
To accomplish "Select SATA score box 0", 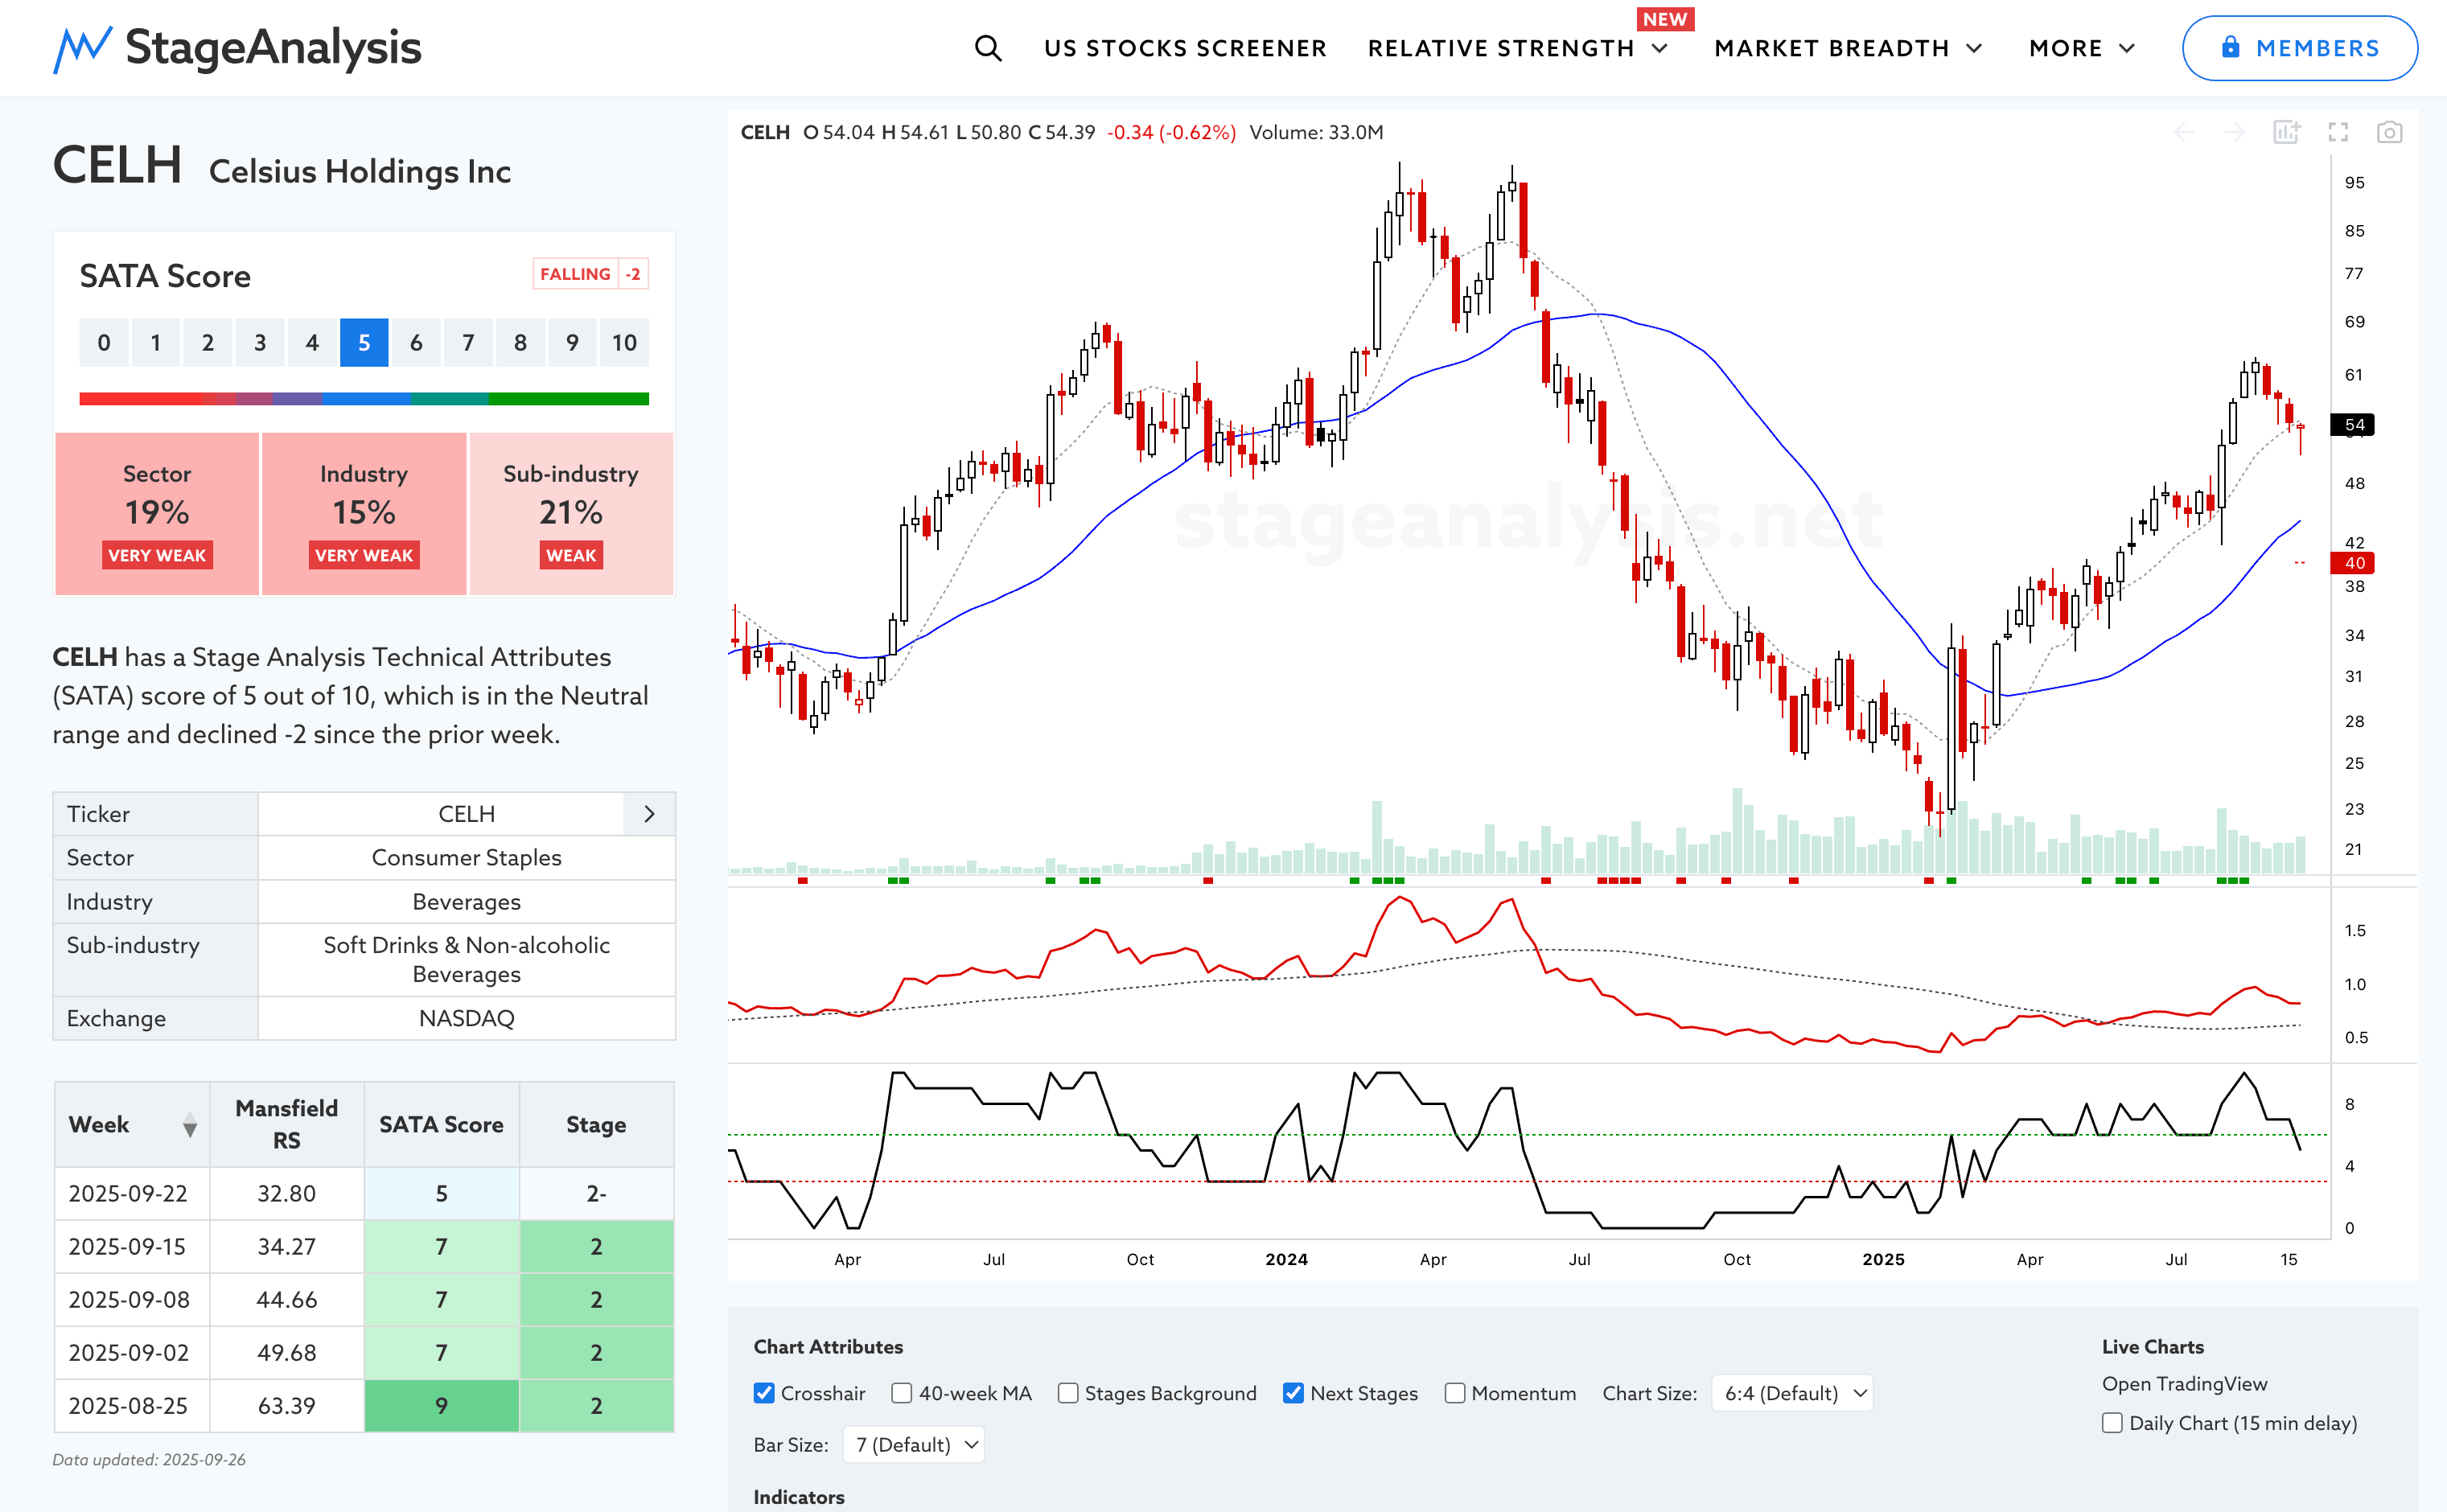I will (x=104, y=343).
